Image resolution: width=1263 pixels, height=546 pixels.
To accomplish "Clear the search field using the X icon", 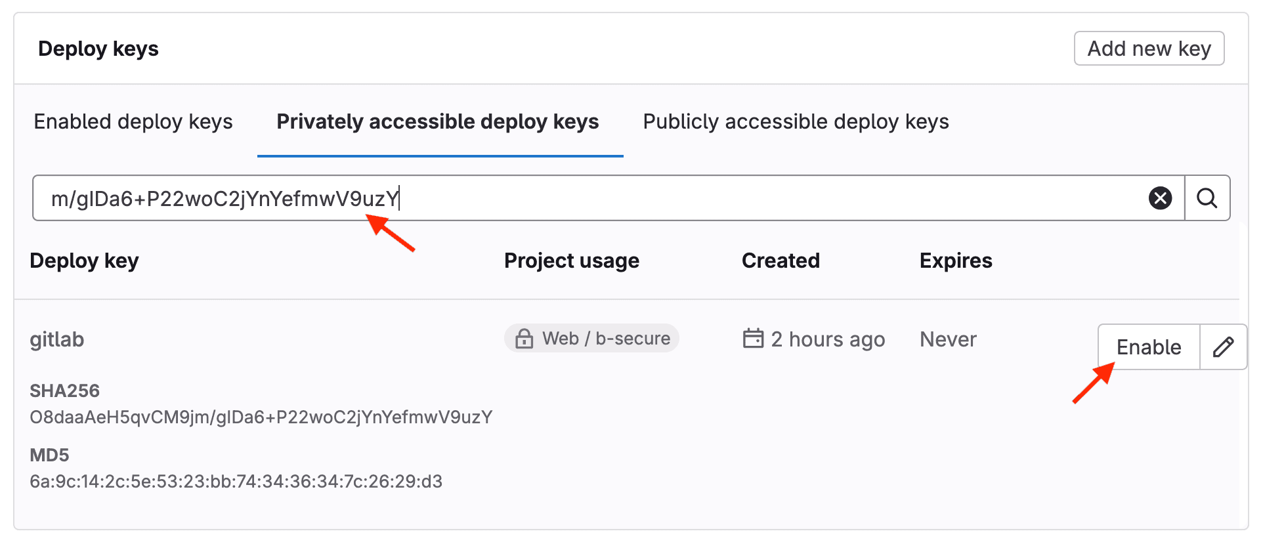I will [1160, 198].
